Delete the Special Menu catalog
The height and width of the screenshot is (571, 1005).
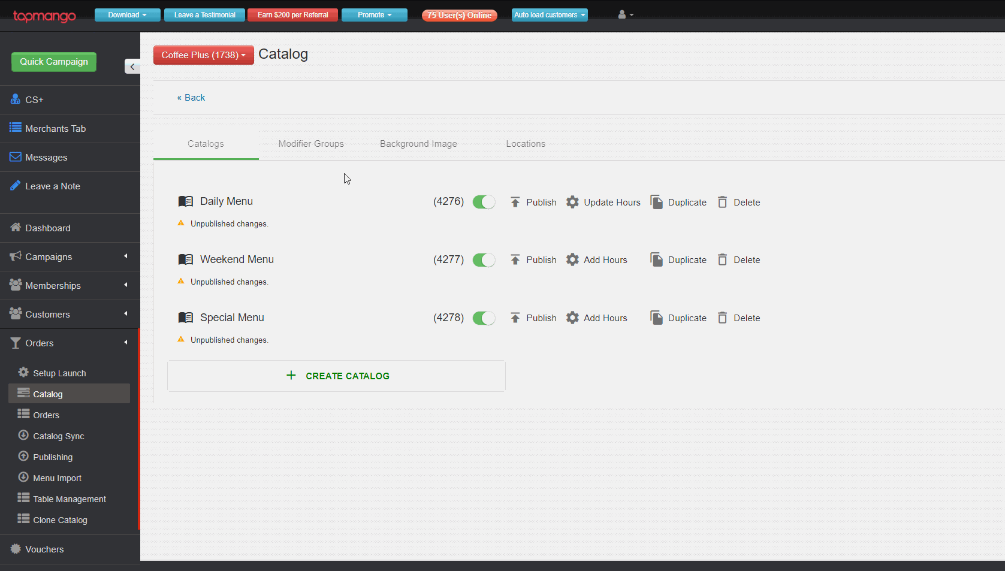738,318
